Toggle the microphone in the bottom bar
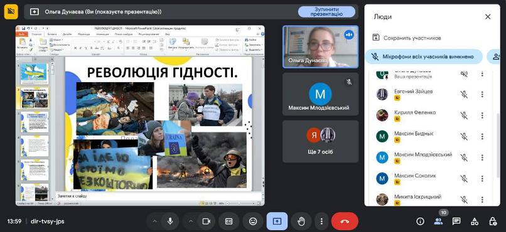The width and height of the screenshot is (506, 232). (170, 221)
